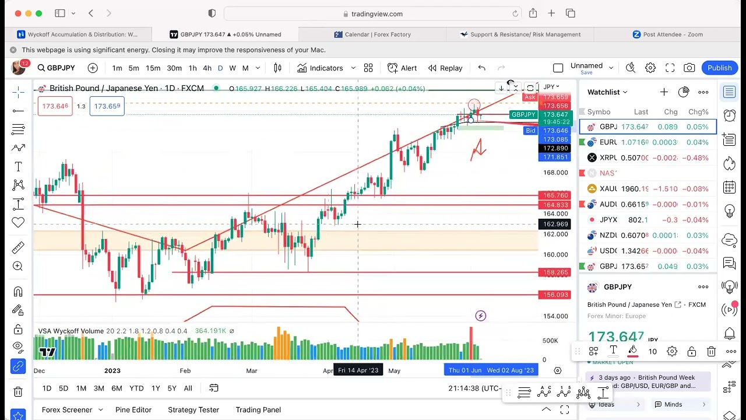Select the Text annotation tool

point(18,167)
